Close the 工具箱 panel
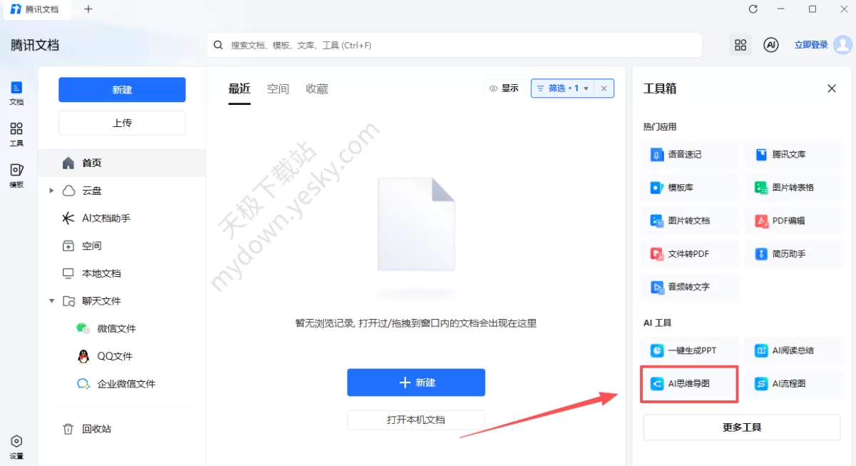The image size is (856, 466). pyautogui.click(x=832, y=88)
